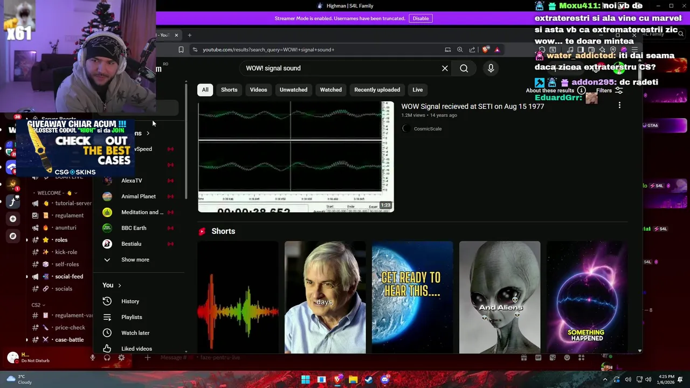Open Watch later in the YouTube sidebar
690x388 pixels.
[135, 333]
